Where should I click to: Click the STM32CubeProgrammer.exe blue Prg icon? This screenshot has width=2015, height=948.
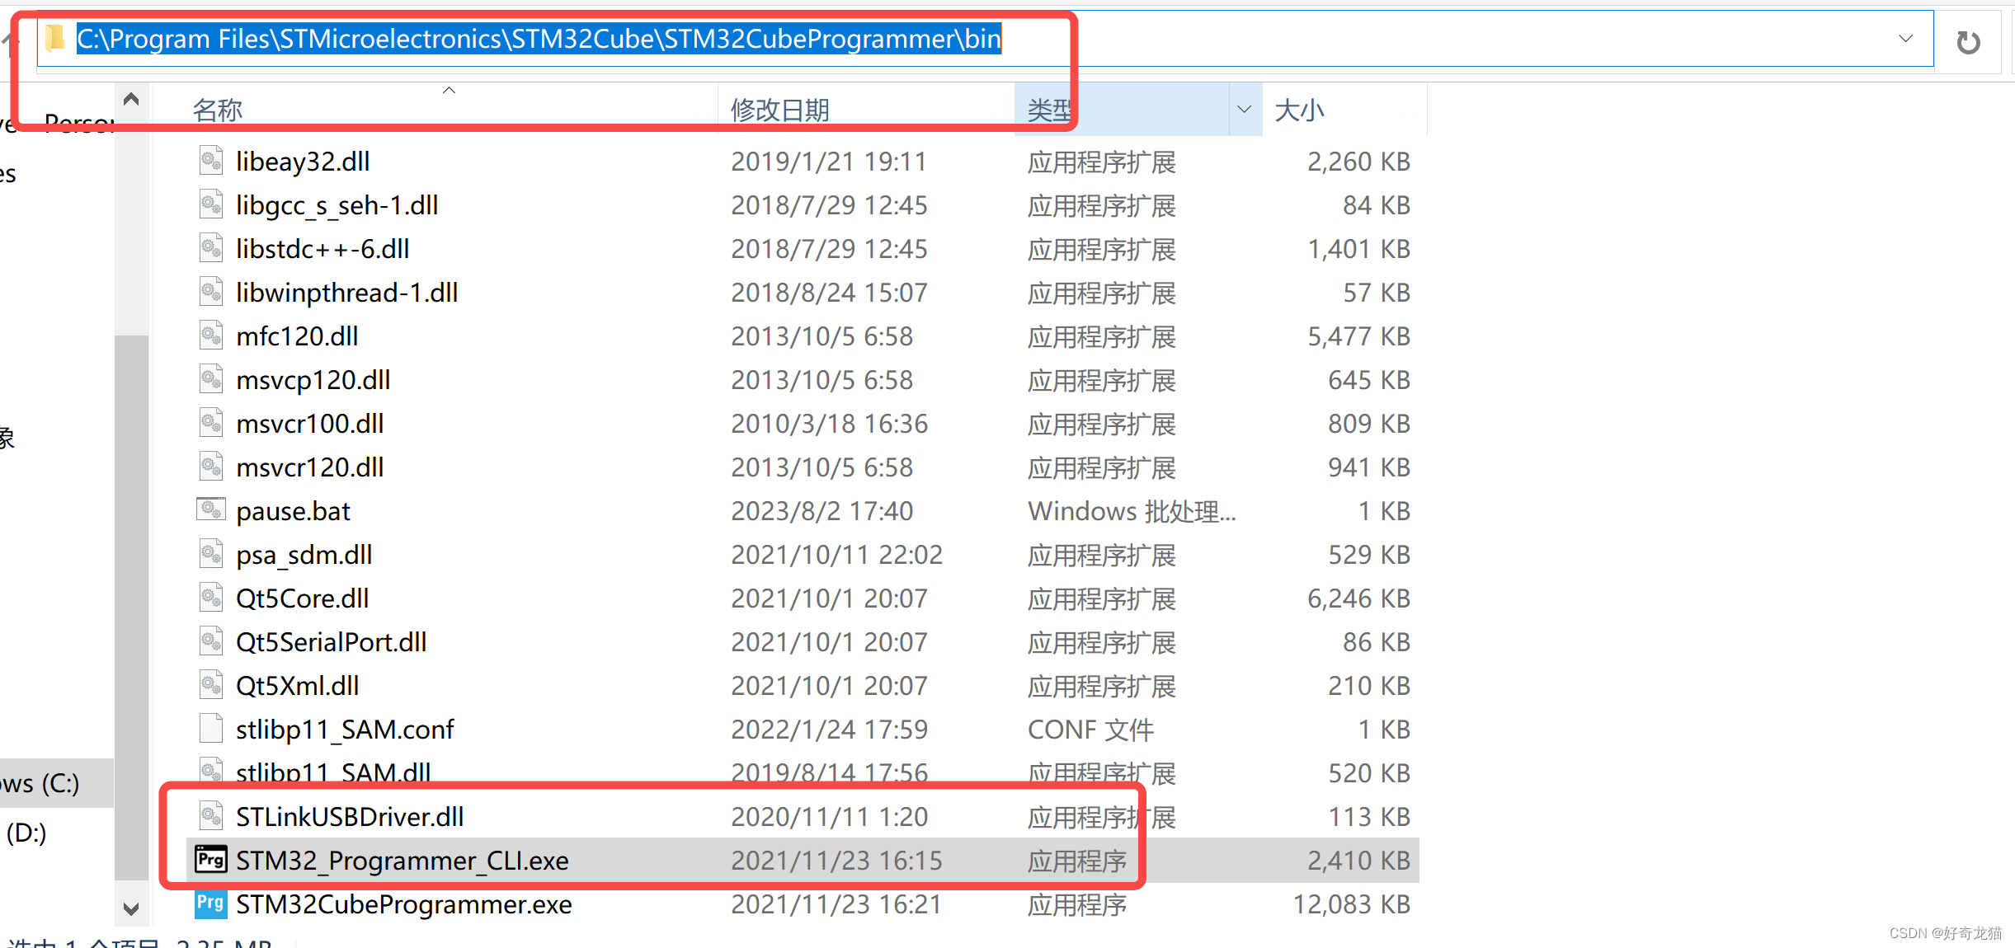(x=211, y=903)
